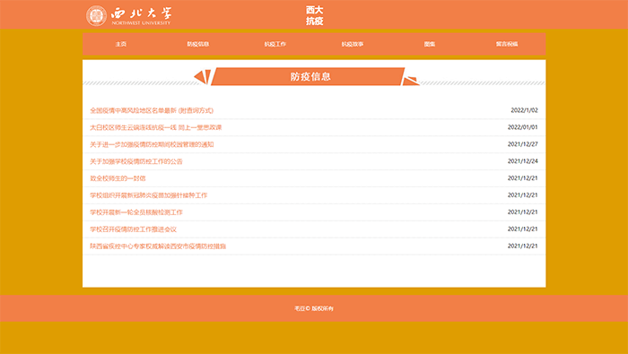Click the date beside 致全校师生的一封信
This screenshot has width=628, height=354.
pos(523,178)
